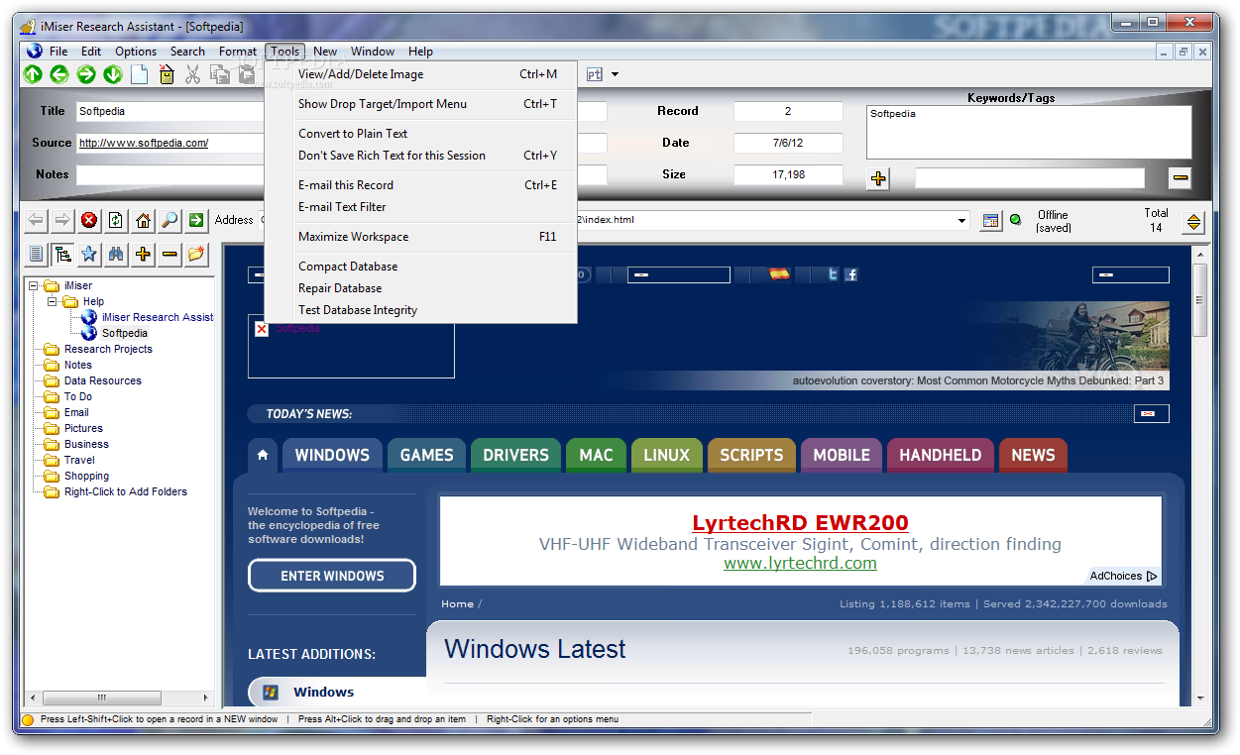Select E-mail this Record menu entry
Viewport: 1240px width, 755px height.
click(420, 185)
